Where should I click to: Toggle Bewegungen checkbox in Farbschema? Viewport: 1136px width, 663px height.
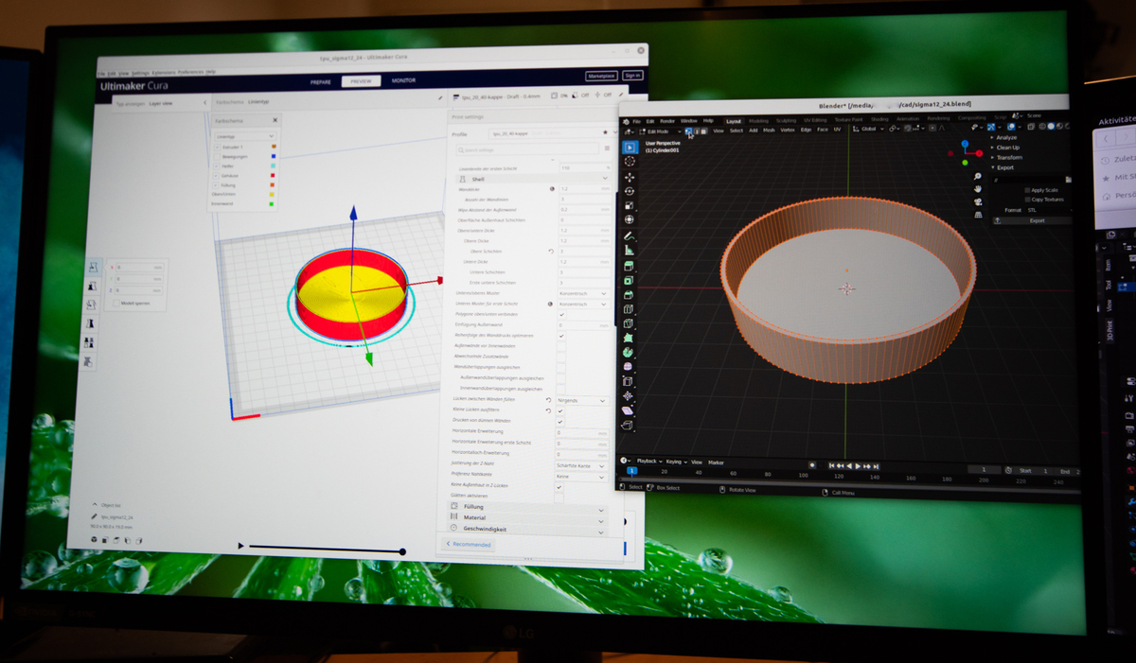click(x=217, y=156)
